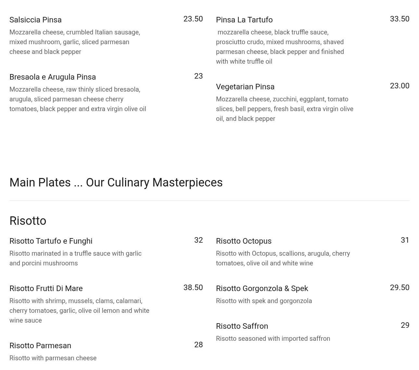Open the Risotto Gorgonzola & Spek item
The image size is (419, 370).
point(262,288)
